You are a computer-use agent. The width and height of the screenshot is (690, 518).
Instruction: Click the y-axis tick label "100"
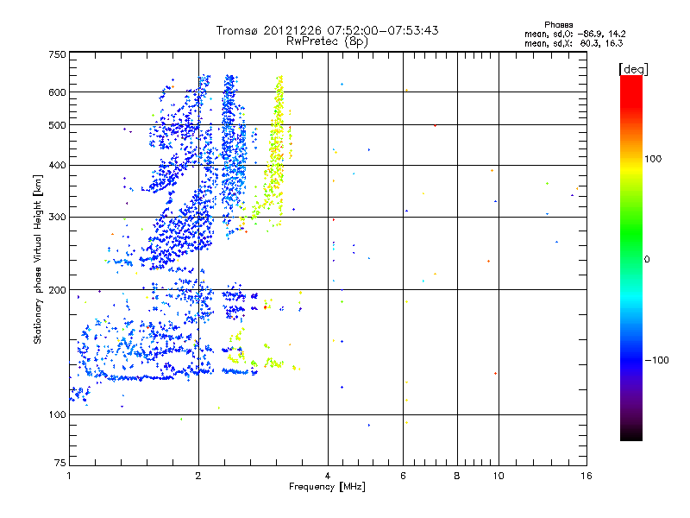(57, 415)
